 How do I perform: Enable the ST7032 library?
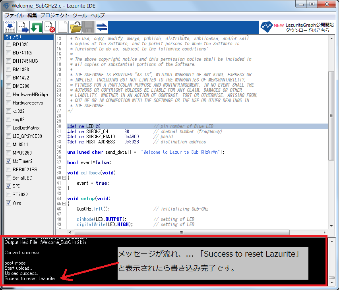coord(8,195)
